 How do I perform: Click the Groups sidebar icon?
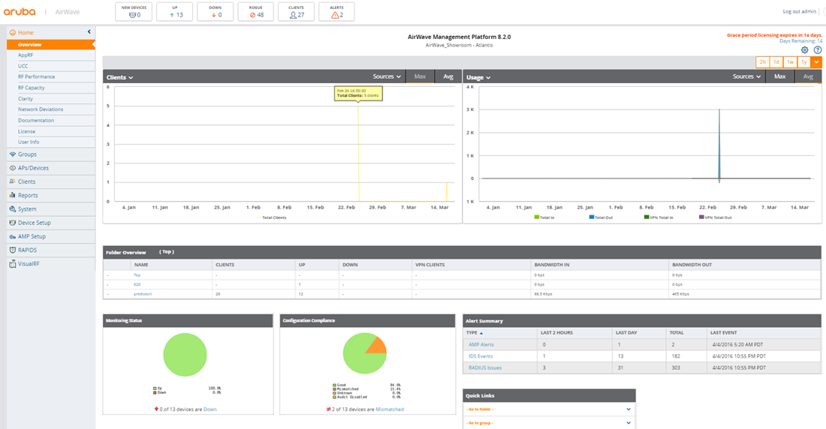tap(13, 154)
